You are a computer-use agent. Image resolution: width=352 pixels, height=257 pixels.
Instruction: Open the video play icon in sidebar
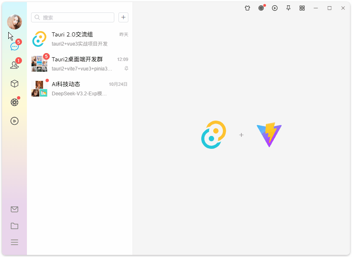14,121
